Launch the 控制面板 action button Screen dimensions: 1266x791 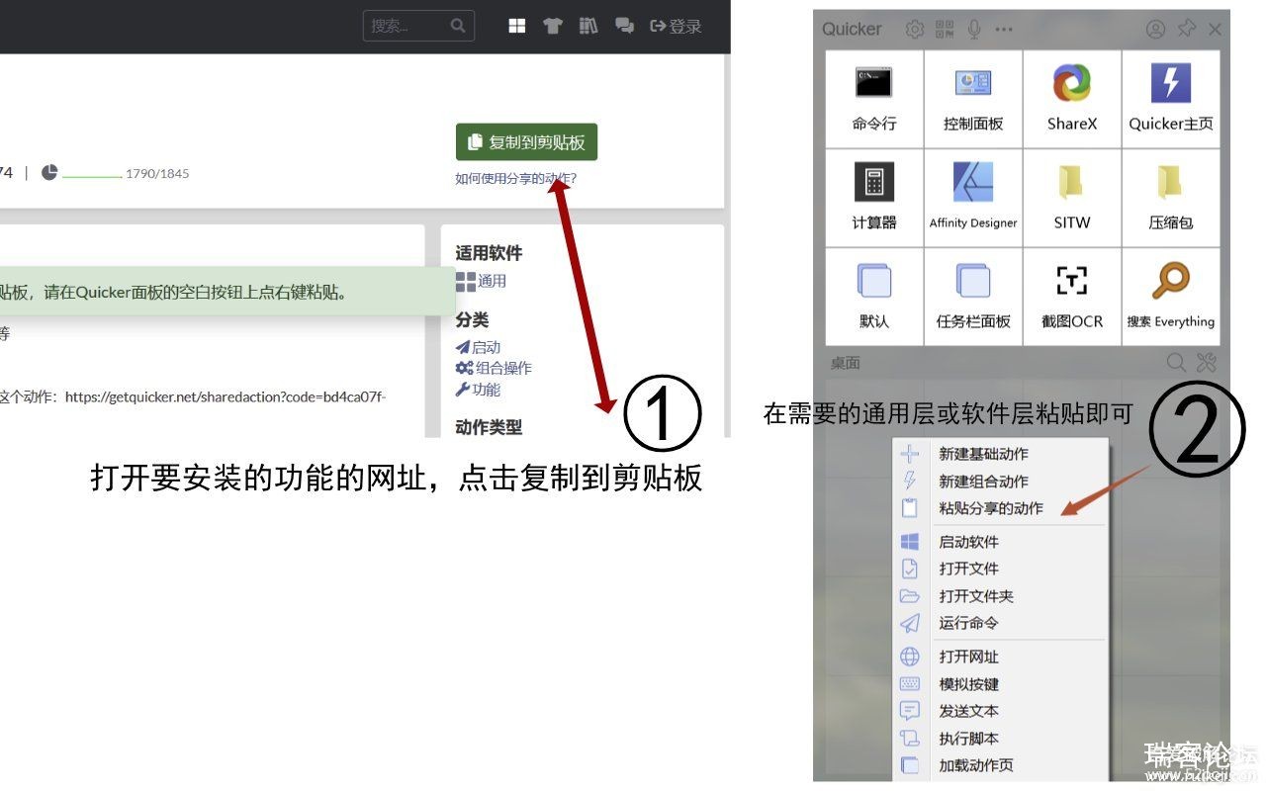click(973, 99)
